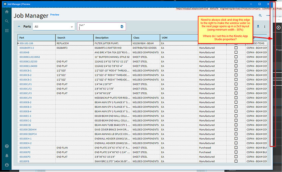The image size is (282, 172).
Task: Select the 'NS108 R&M - BEAM' class cell
Action: [x=145, y=44]
